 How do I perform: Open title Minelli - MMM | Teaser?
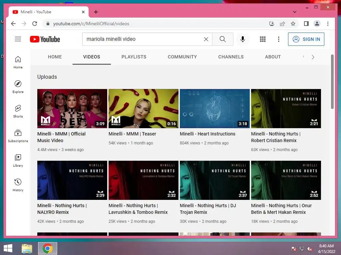click(x=132, y=134)
